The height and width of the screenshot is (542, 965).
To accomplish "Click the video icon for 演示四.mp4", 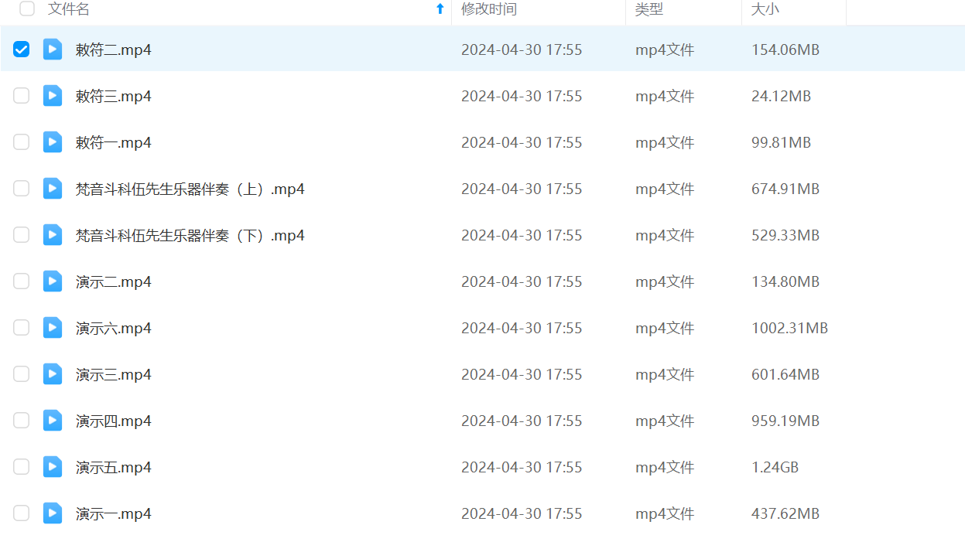I will (x=53, y=421).
